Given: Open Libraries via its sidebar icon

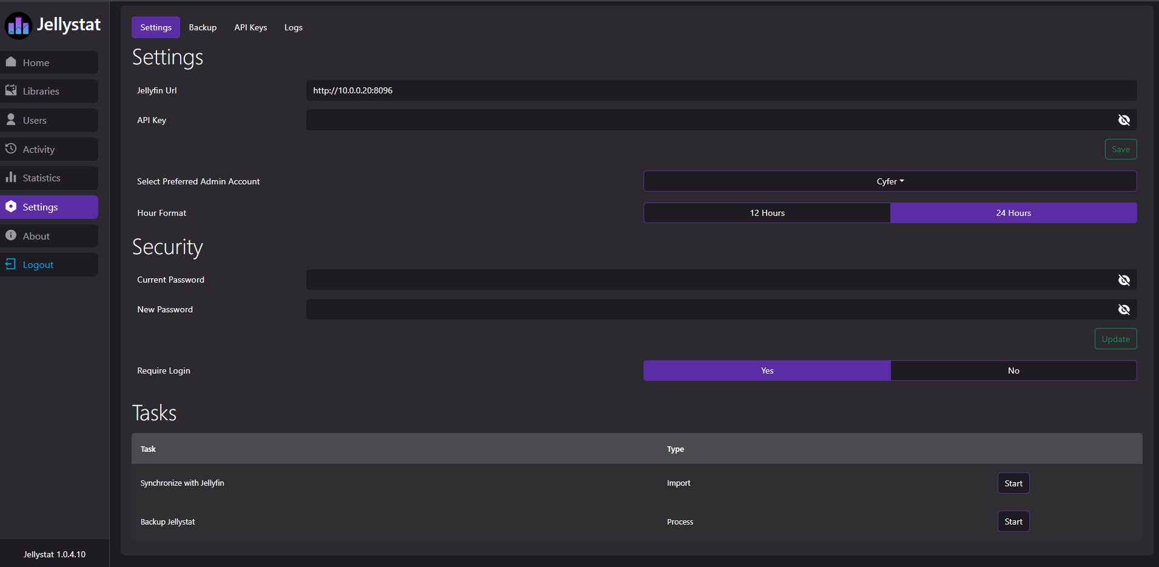Looking at the screenshot, I should pos(11,90).
